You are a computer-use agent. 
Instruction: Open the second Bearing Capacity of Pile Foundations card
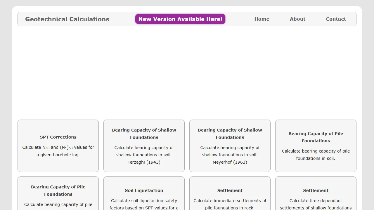[58, 190]
